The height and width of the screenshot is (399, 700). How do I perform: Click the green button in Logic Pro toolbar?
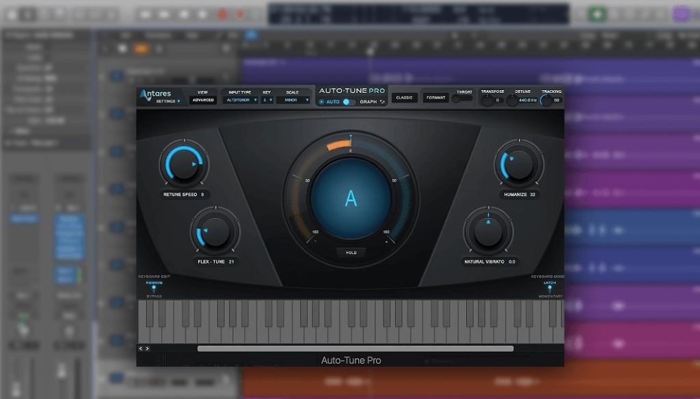point(597,14)
